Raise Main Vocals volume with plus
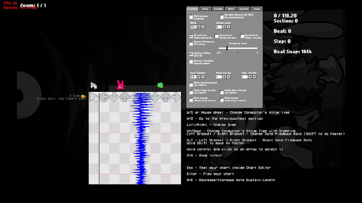 pos(224,77)
